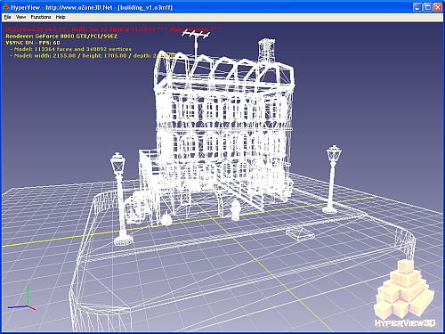Open the Help menu
This screenshot has width=445, height=334.
coord(61,17)
